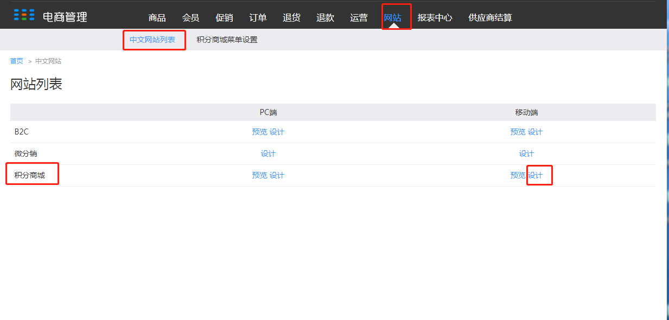Preview the B2C 移动端 site
The height and width of the screenshot is (320, 669).
click(518, 132)
